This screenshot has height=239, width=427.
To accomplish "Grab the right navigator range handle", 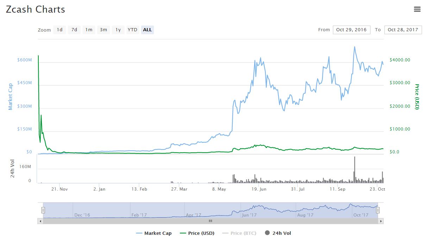I will (378, 210).
